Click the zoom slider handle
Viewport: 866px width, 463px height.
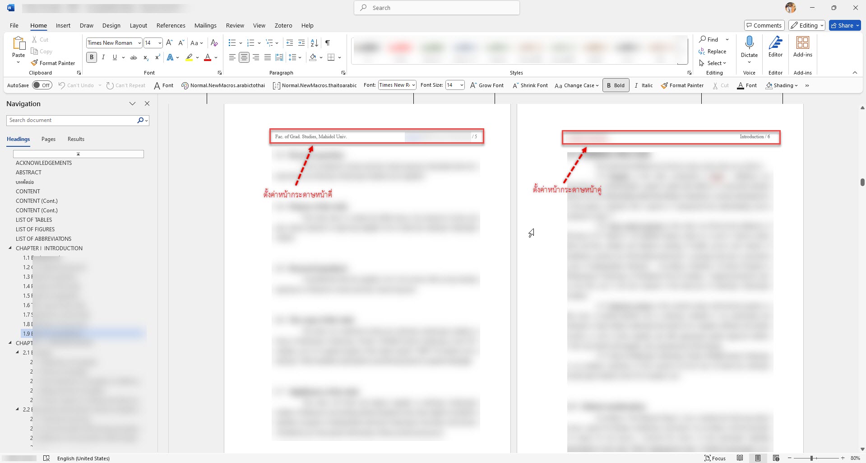point(811,458)
